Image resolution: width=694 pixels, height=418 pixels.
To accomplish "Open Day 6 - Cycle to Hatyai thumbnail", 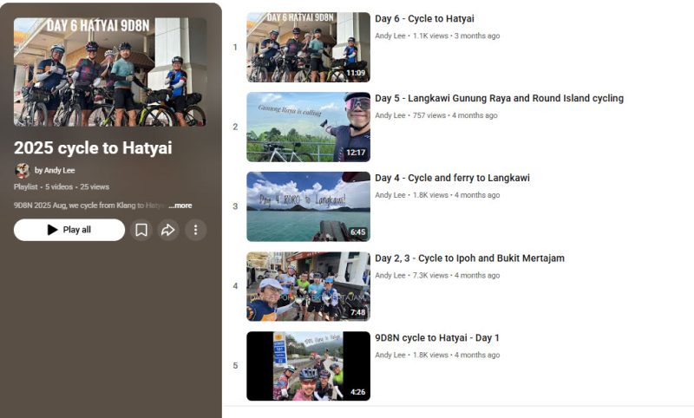I will (x=308, y=47).
